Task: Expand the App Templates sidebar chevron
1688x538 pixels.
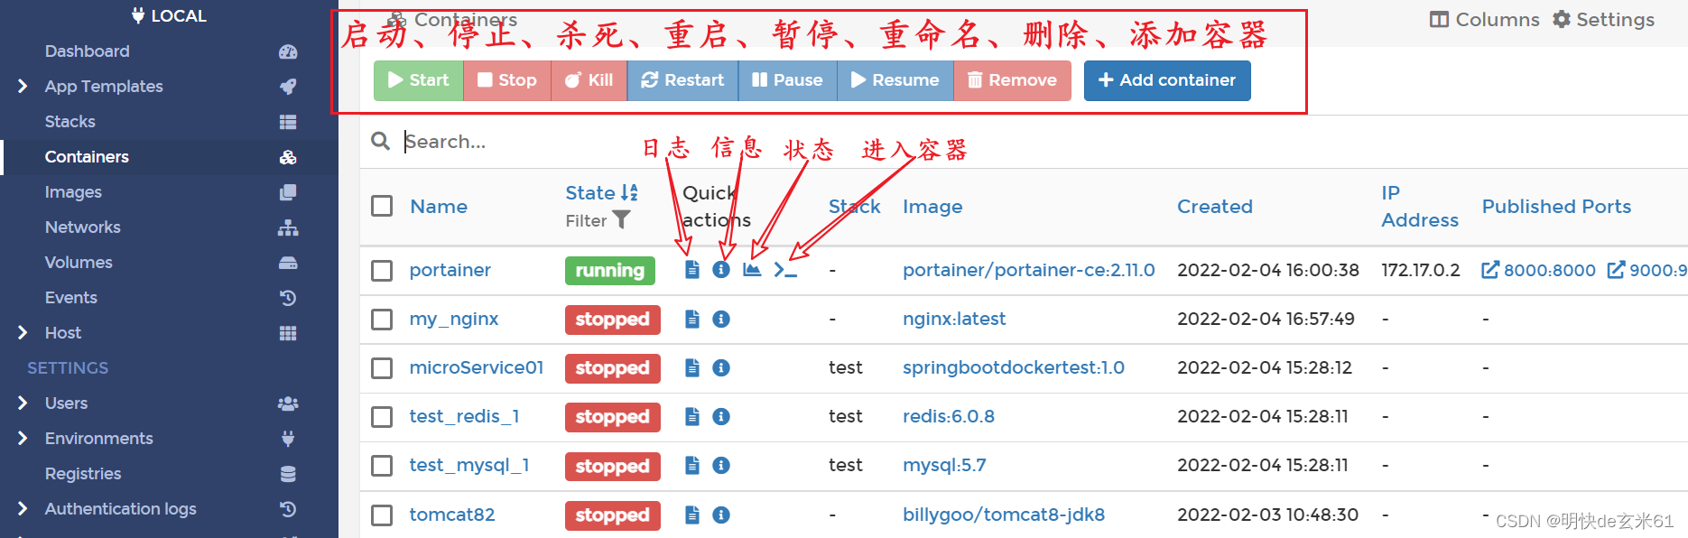Action: (x=23, y=87)
